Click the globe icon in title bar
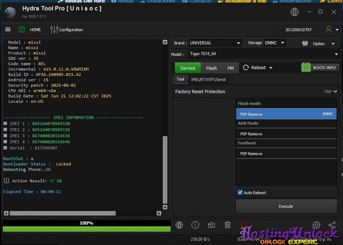The width and height of the screenshot is (343, 245). tap(294, 12)
